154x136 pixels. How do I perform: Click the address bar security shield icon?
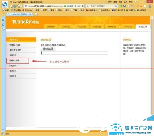[x=26, y=6]
